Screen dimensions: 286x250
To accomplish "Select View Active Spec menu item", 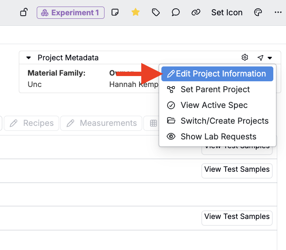I will pyautogui.click(x=214, y=105).
